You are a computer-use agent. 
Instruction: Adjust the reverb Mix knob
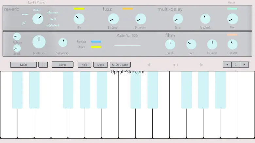coord(79,19)
